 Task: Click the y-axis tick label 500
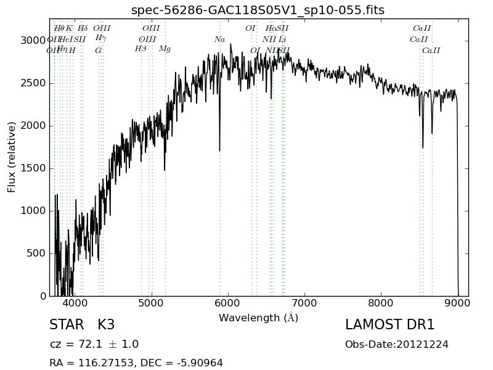[36, 253]
